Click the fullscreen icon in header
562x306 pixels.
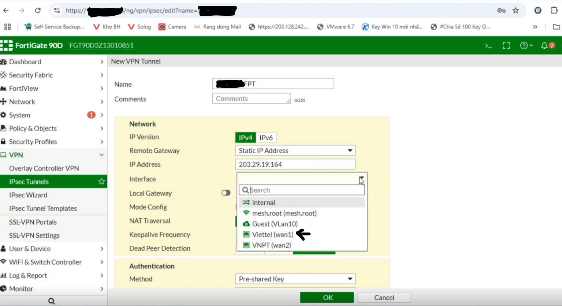pos(506,46)
